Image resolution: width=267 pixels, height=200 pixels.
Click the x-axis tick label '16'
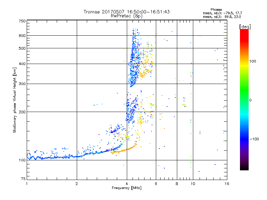tap(227, 184)
